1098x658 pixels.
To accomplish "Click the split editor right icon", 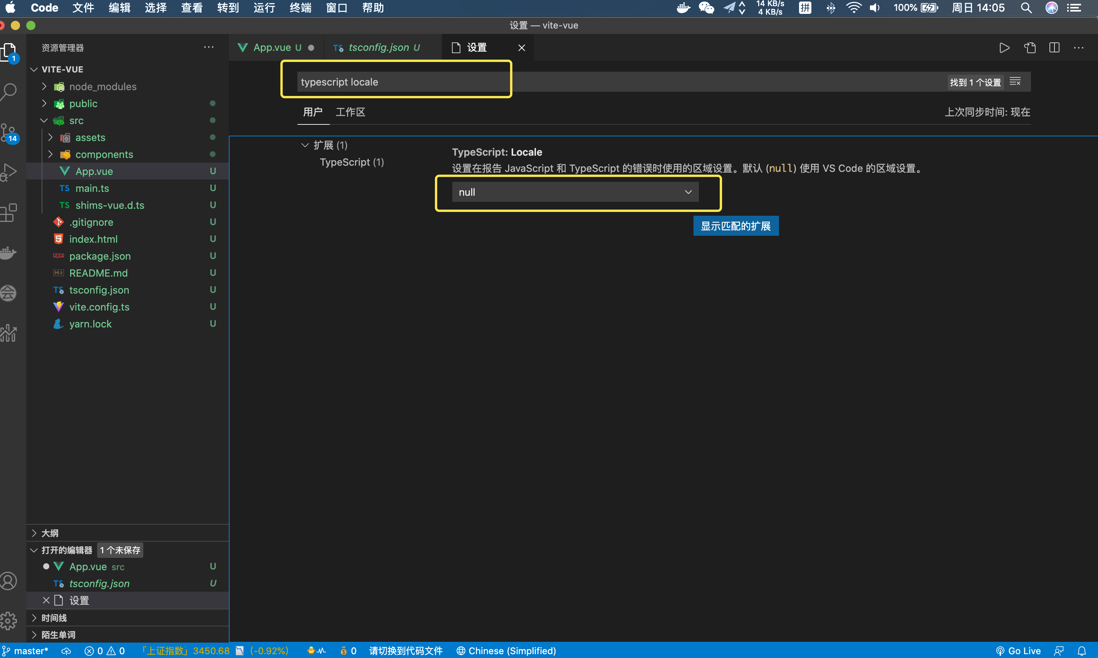I will [x=1054, y=47].
